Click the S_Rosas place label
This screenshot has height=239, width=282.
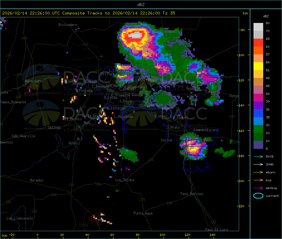click(x=126, y=101)
